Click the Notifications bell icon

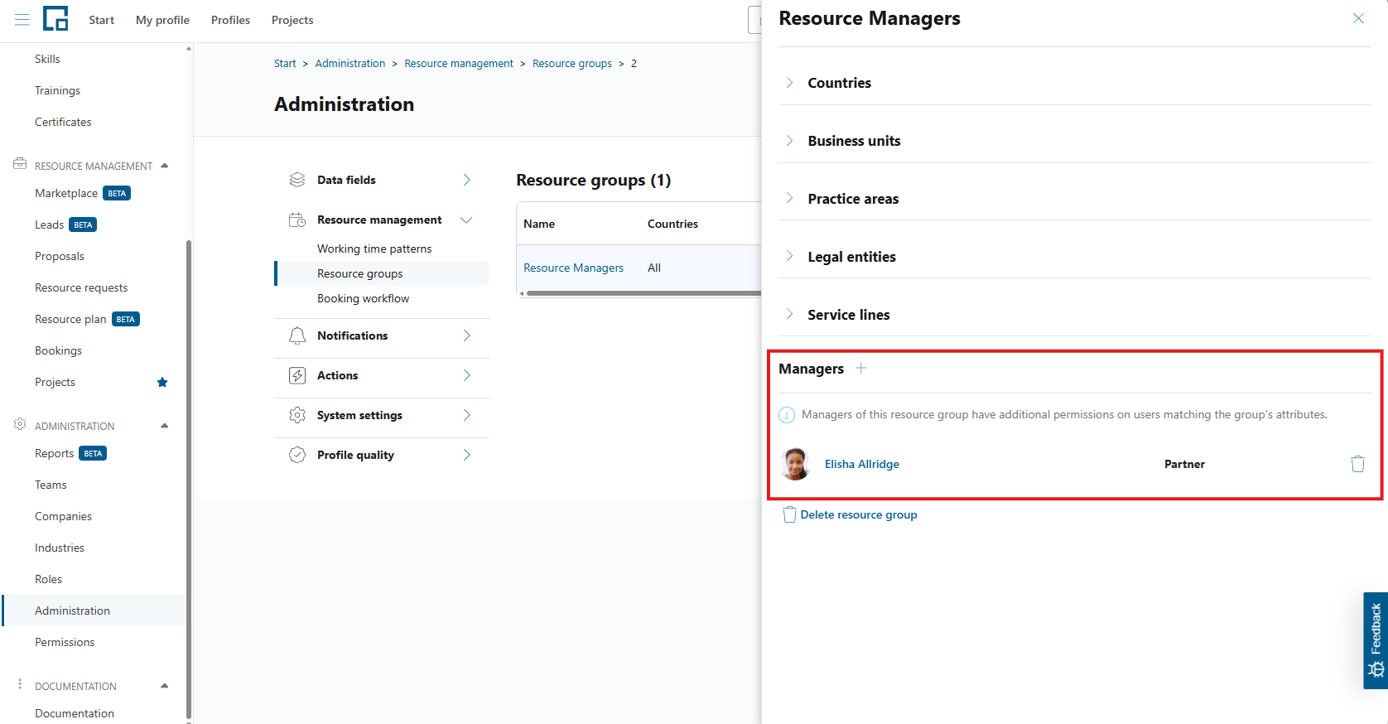[x=297, y=335]
